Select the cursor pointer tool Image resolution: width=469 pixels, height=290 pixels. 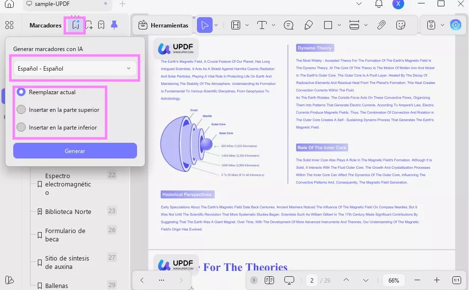pos(205,25)
